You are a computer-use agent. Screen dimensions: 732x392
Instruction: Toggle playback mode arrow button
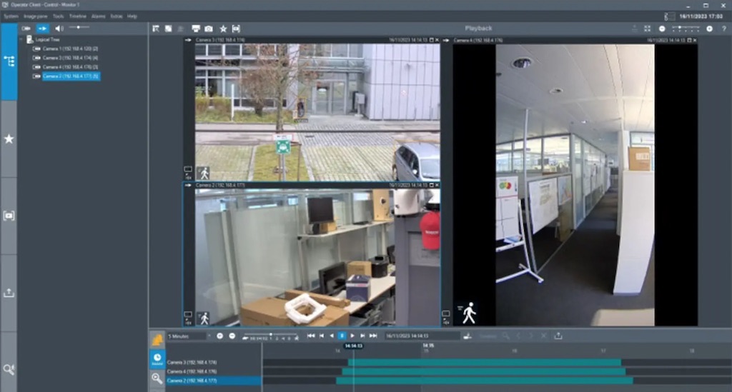tap(43, 28)
